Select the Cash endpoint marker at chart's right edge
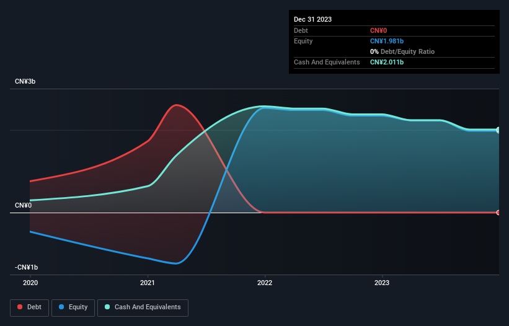The height and width of the screenshot is (326, 509). [498, 130]
